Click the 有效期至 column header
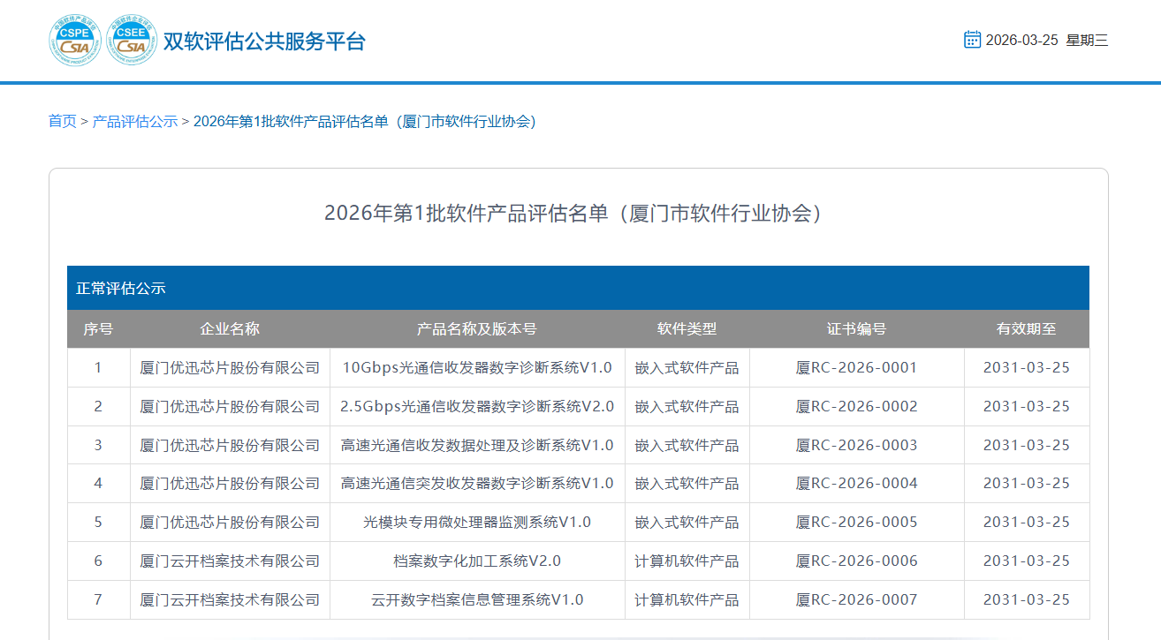Viewport: 1161px width, 640px height. [x=1026, y=329]
